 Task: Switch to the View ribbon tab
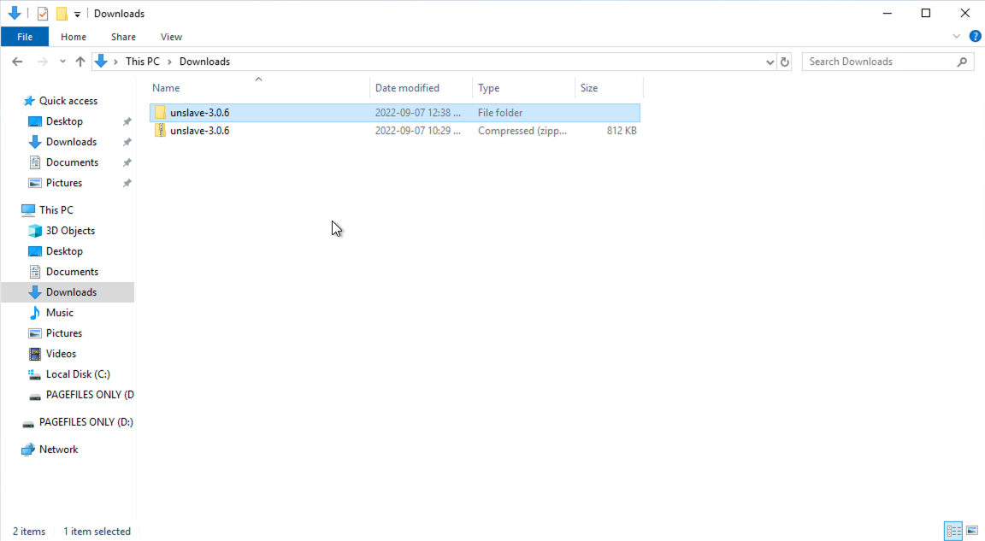pyautogui.click(x=171, y=37)
